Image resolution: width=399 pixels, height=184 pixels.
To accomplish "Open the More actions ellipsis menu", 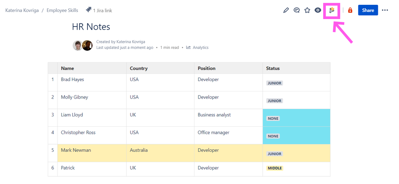I will [x=385, y=10].
